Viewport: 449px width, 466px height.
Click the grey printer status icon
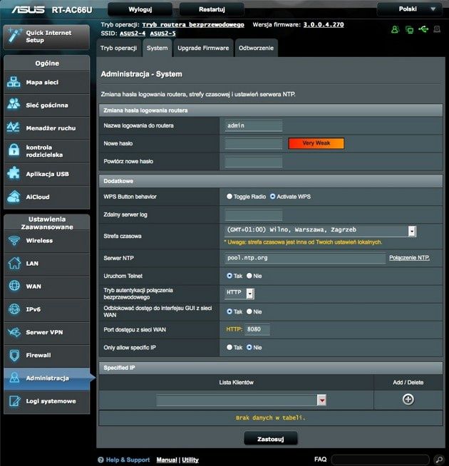pos(437,29)
